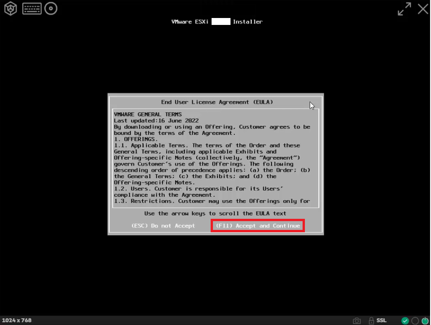The image size is (431, 325).
Task: Click the arrow keys scroll hint text
Action: tap(215, 213)
